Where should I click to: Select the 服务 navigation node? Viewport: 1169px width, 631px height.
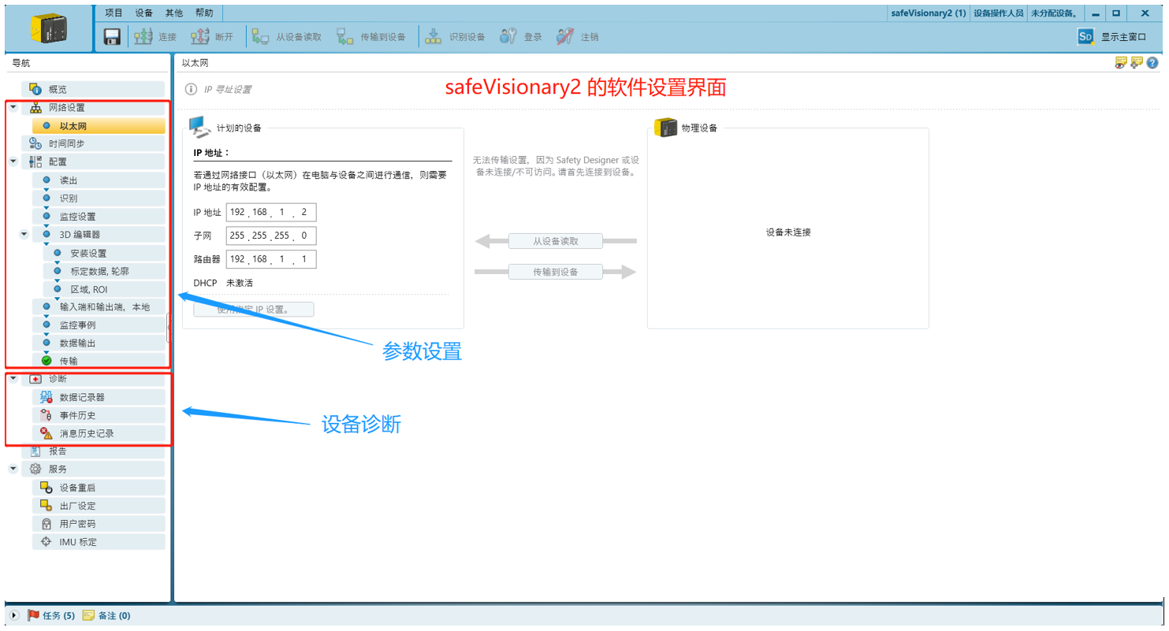click(x=93, y=469)
